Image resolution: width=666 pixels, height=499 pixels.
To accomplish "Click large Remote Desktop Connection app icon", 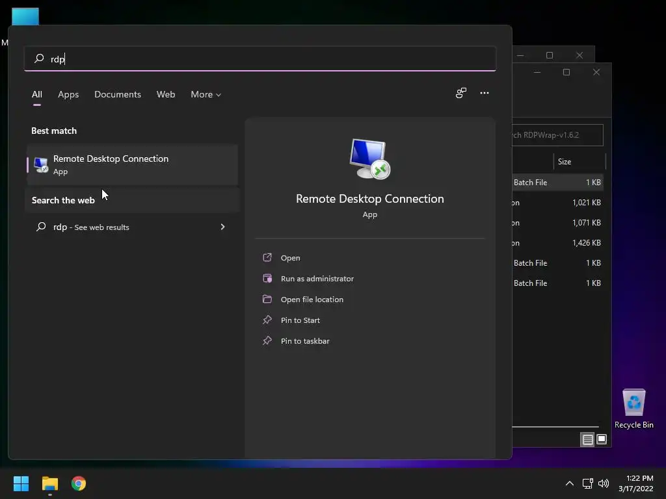I will [x=369, y=159].
